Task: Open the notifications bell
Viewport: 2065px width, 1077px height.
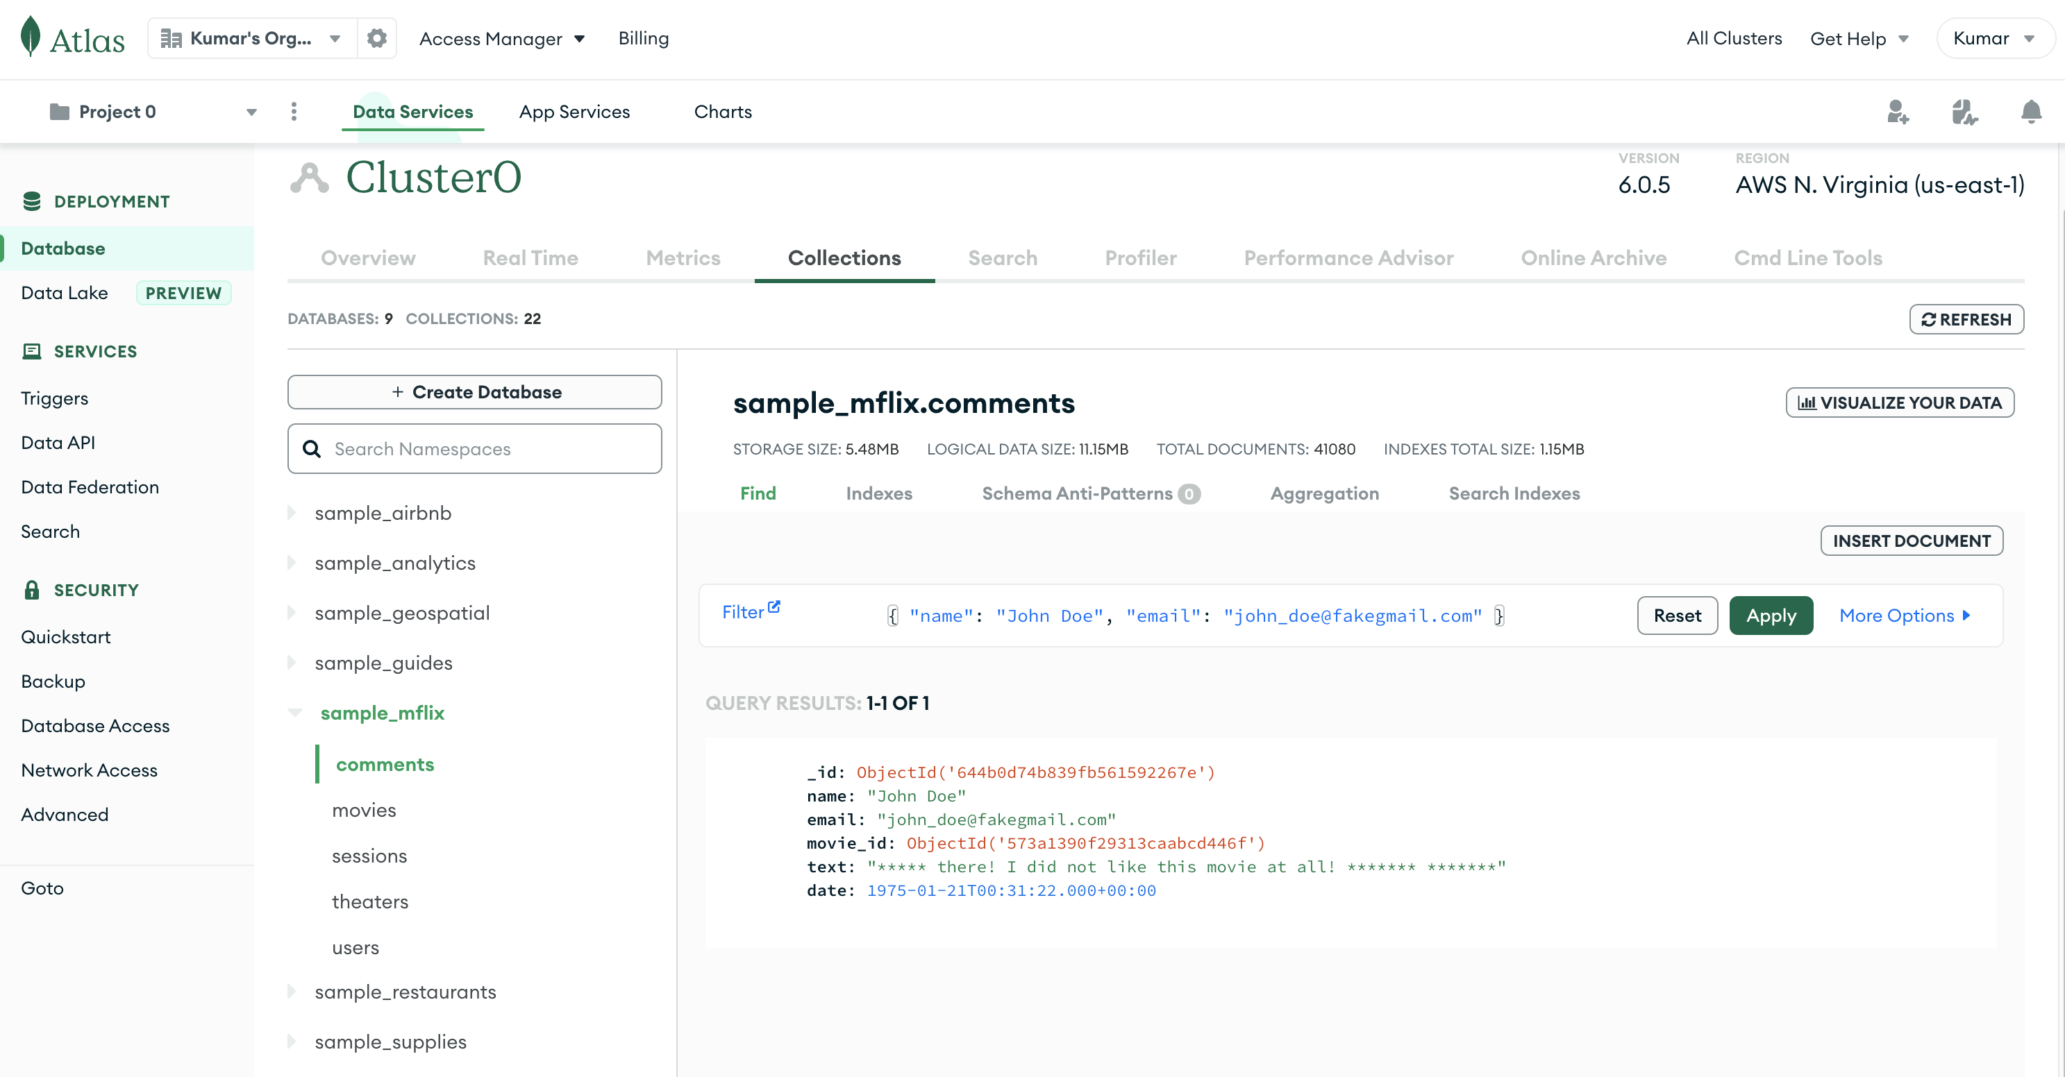Action: (2030, 112)
